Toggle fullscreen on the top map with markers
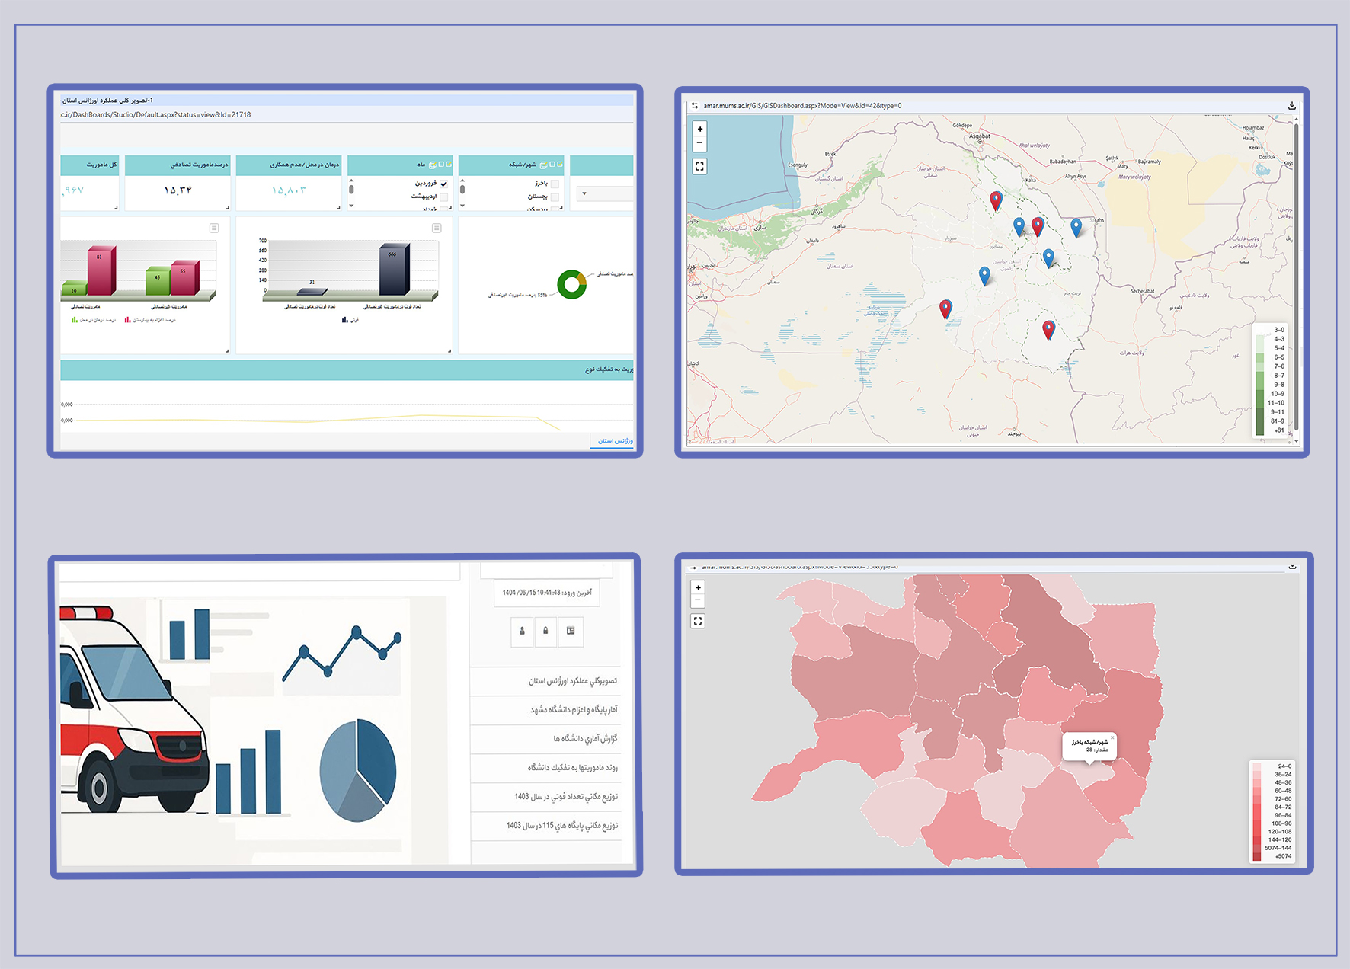 click(699, 166)
